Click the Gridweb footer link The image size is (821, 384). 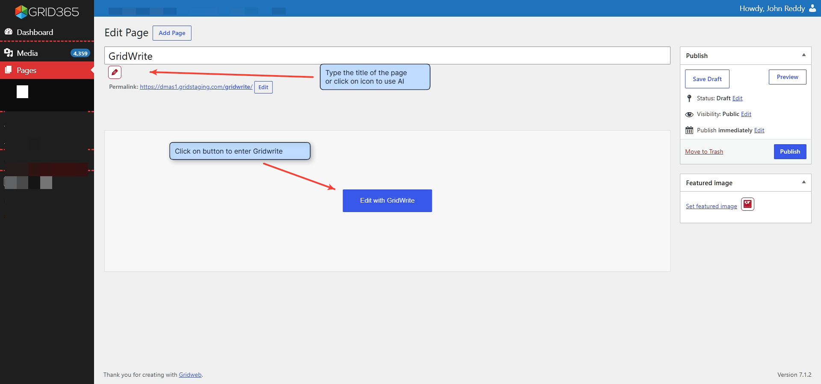point(190,375)
